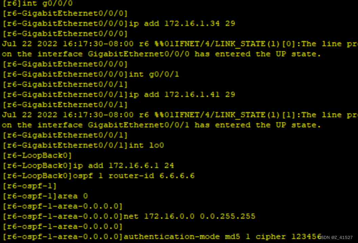
Task: Click "GigabitEthernet0/0/0 has entered the UP state" text
Action: click(x=204, y=54)
